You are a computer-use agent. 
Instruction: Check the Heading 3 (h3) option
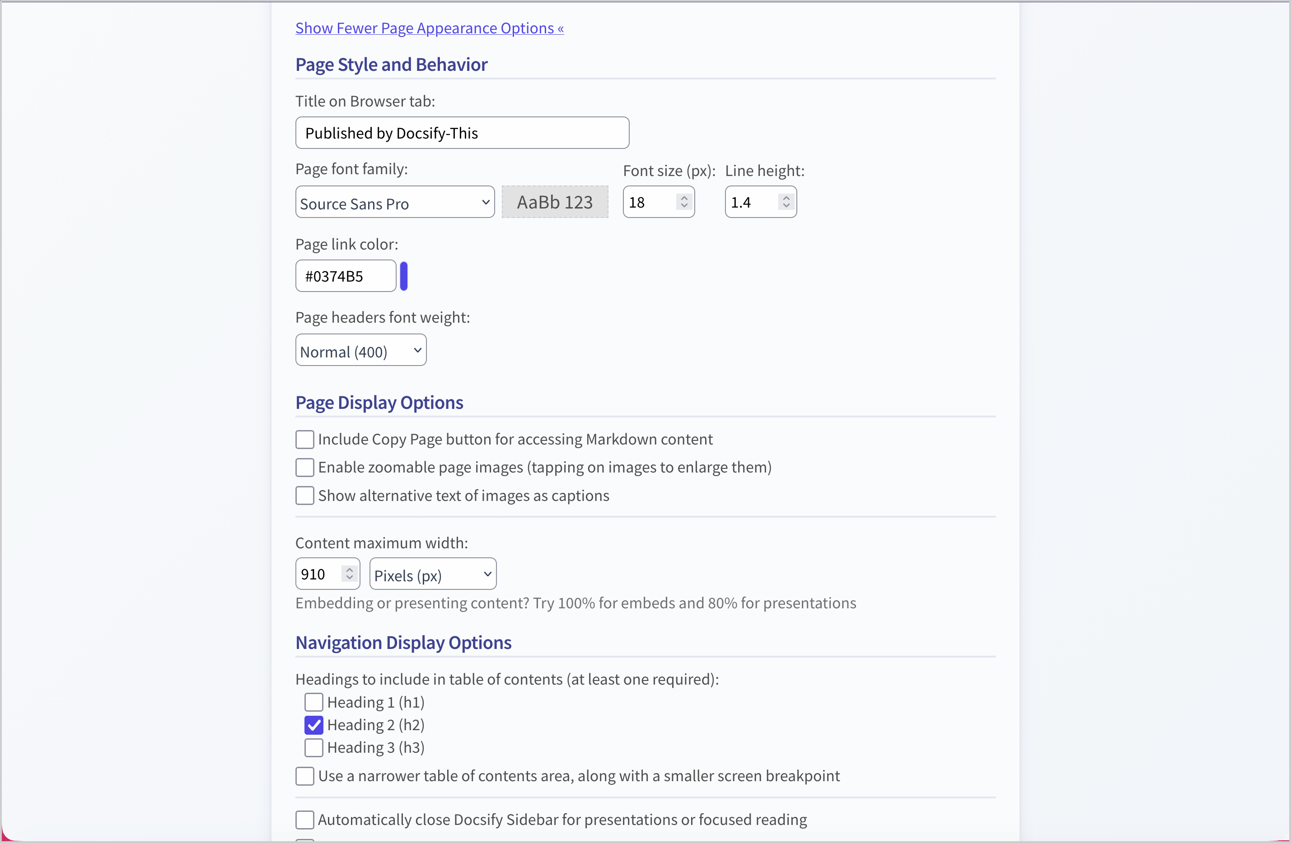(313, 748)
